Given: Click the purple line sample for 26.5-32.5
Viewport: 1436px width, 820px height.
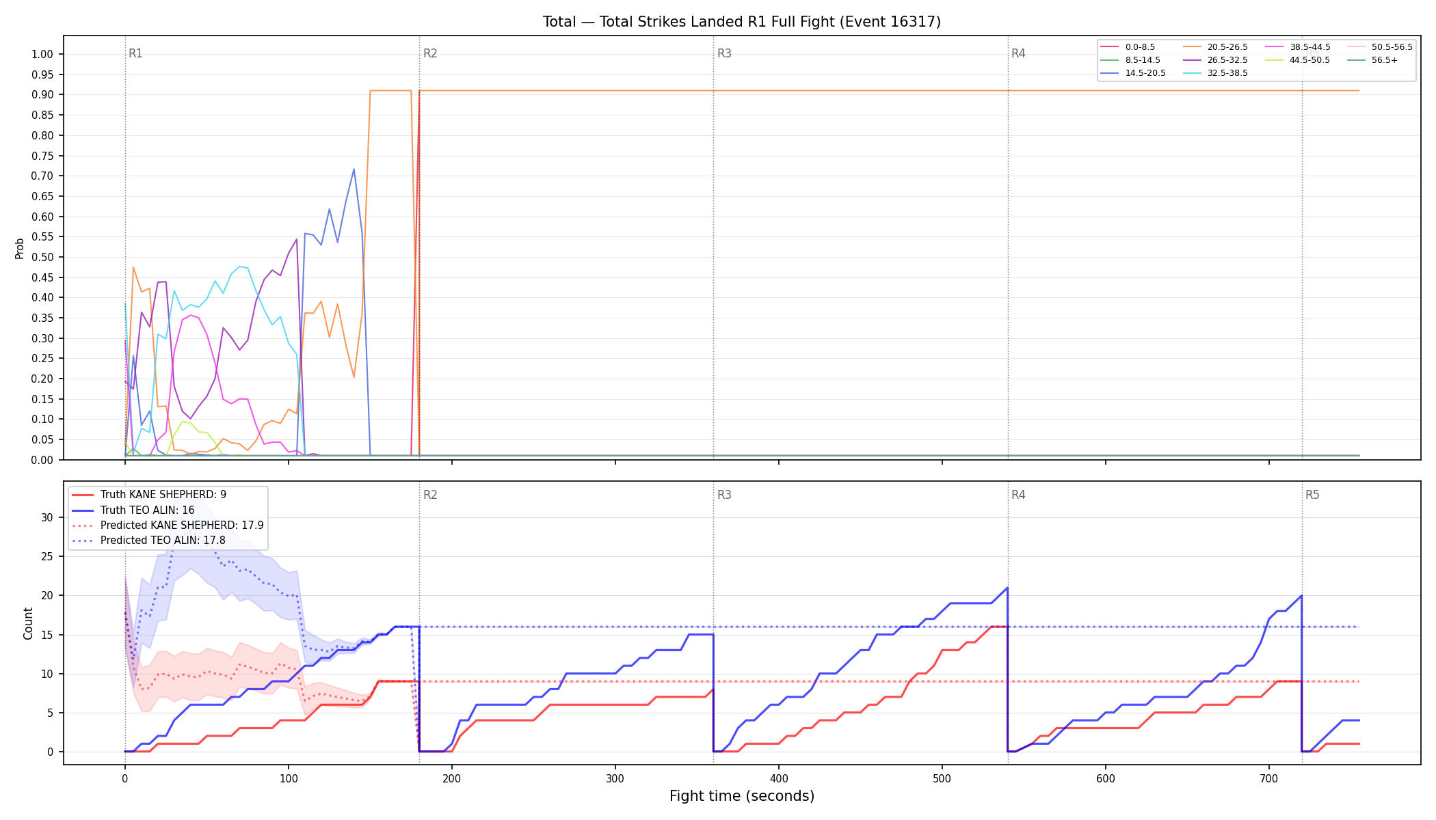Looking at the screenshot, I should [1191, 60].
